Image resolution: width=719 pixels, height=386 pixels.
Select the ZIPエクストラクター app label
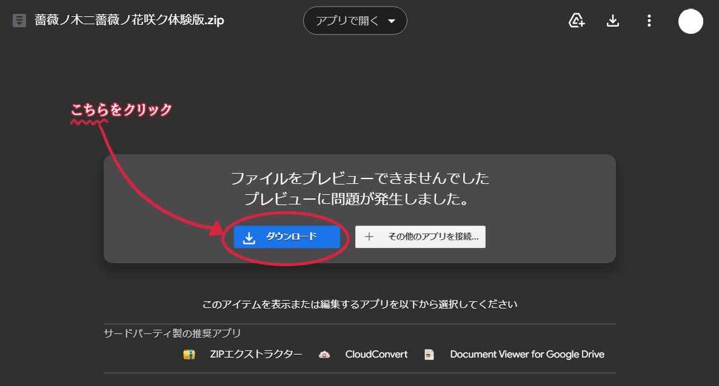click(x=256, y=355)
